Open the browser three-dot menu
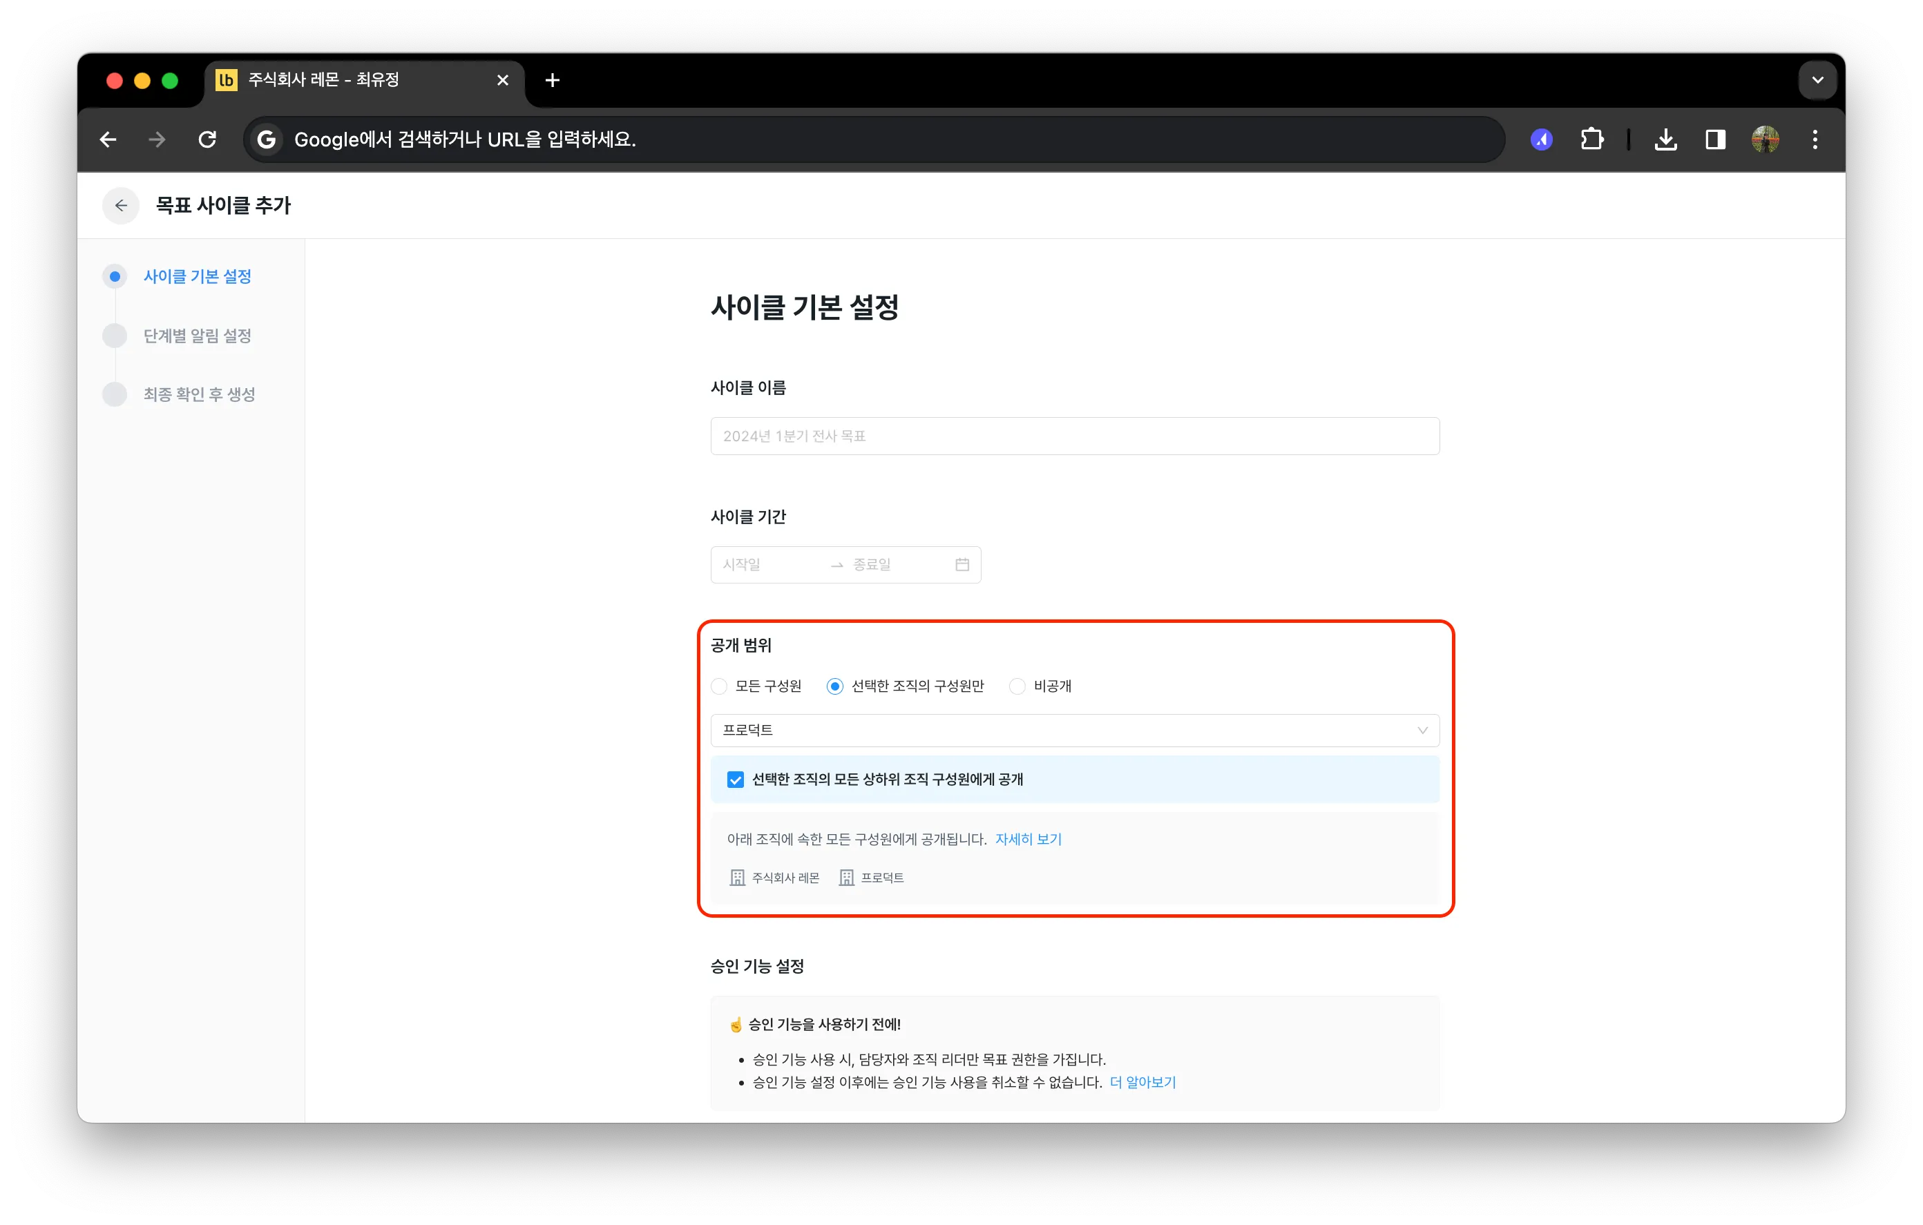Image resolution: width=1923 pixels, height=1225 pixels. [x=1815, y=139]
